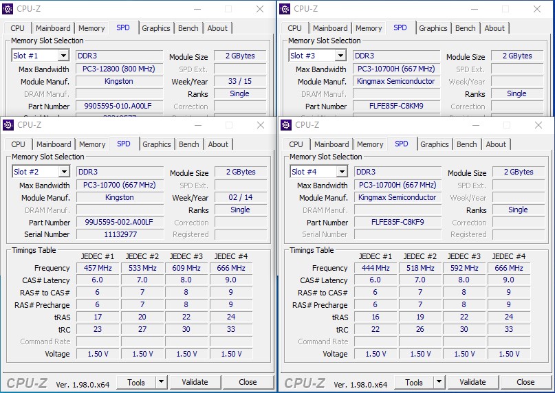
Task: Click CPU-Z icon in Slot #1 window title
Action: pyautogui.click(x=8, y=9)
